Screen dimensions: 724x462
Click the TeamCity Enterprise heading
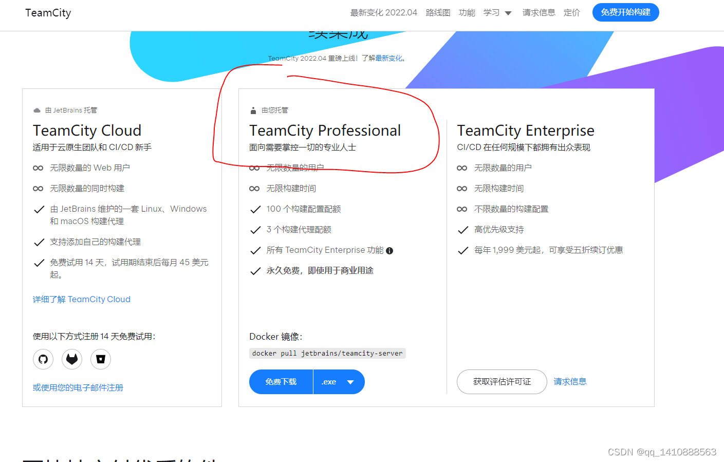pos(526,131)
